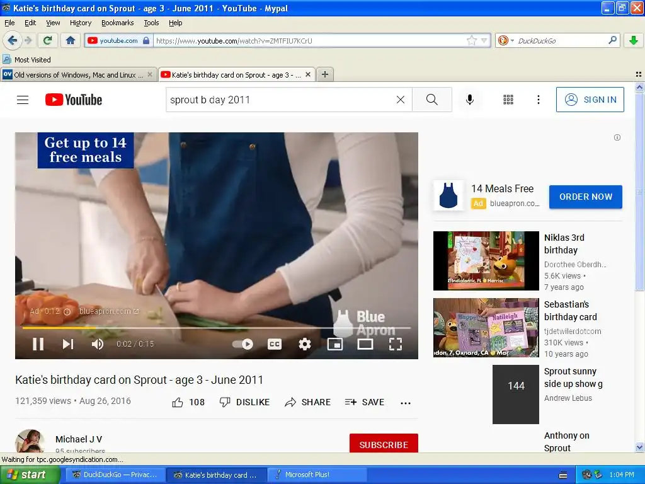Open the list all tabs button
This screenshot has height=484, width=645.
[639, 74]
